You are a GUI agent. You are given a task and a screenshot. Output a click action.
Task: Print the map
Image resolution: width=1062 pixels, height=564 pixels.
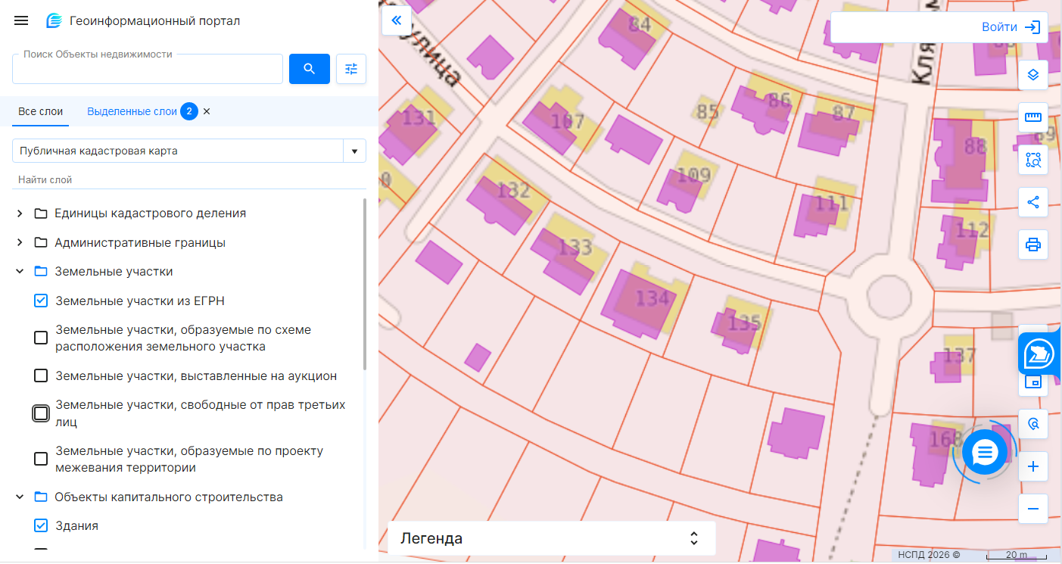click(x=1033, y=245)
